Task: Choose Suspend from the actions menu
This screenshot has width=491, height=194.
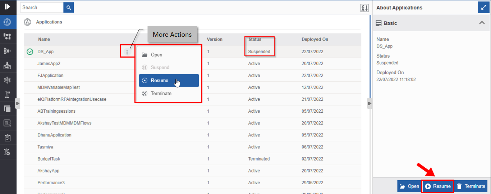Action: pos(169,67)
